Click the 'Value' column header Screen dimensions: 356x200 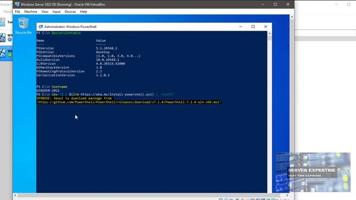(x=101, y=41)
